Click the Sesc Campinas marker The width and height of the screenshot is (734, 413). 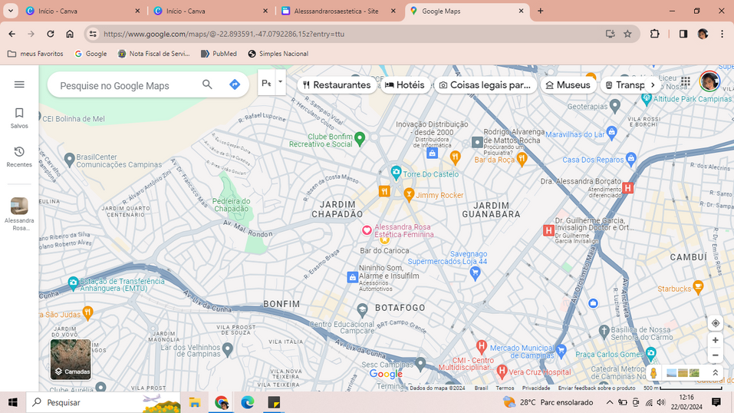tap(420, 363)
